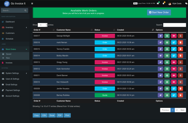Viewport: 188px width, 123px height.
Task: Go to Invoices in sidebar
Action: tap(9, 63)
